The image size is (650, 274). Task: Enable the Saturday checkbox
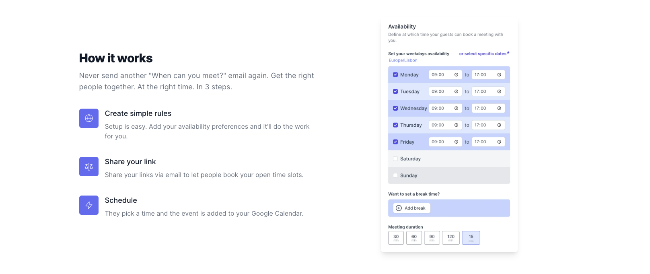pyautogui.click(x=395, y=159)
